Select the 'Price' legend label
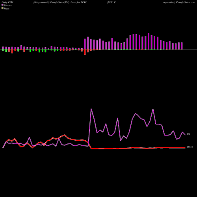The image size is (197, 197). [x=6, y=9]
